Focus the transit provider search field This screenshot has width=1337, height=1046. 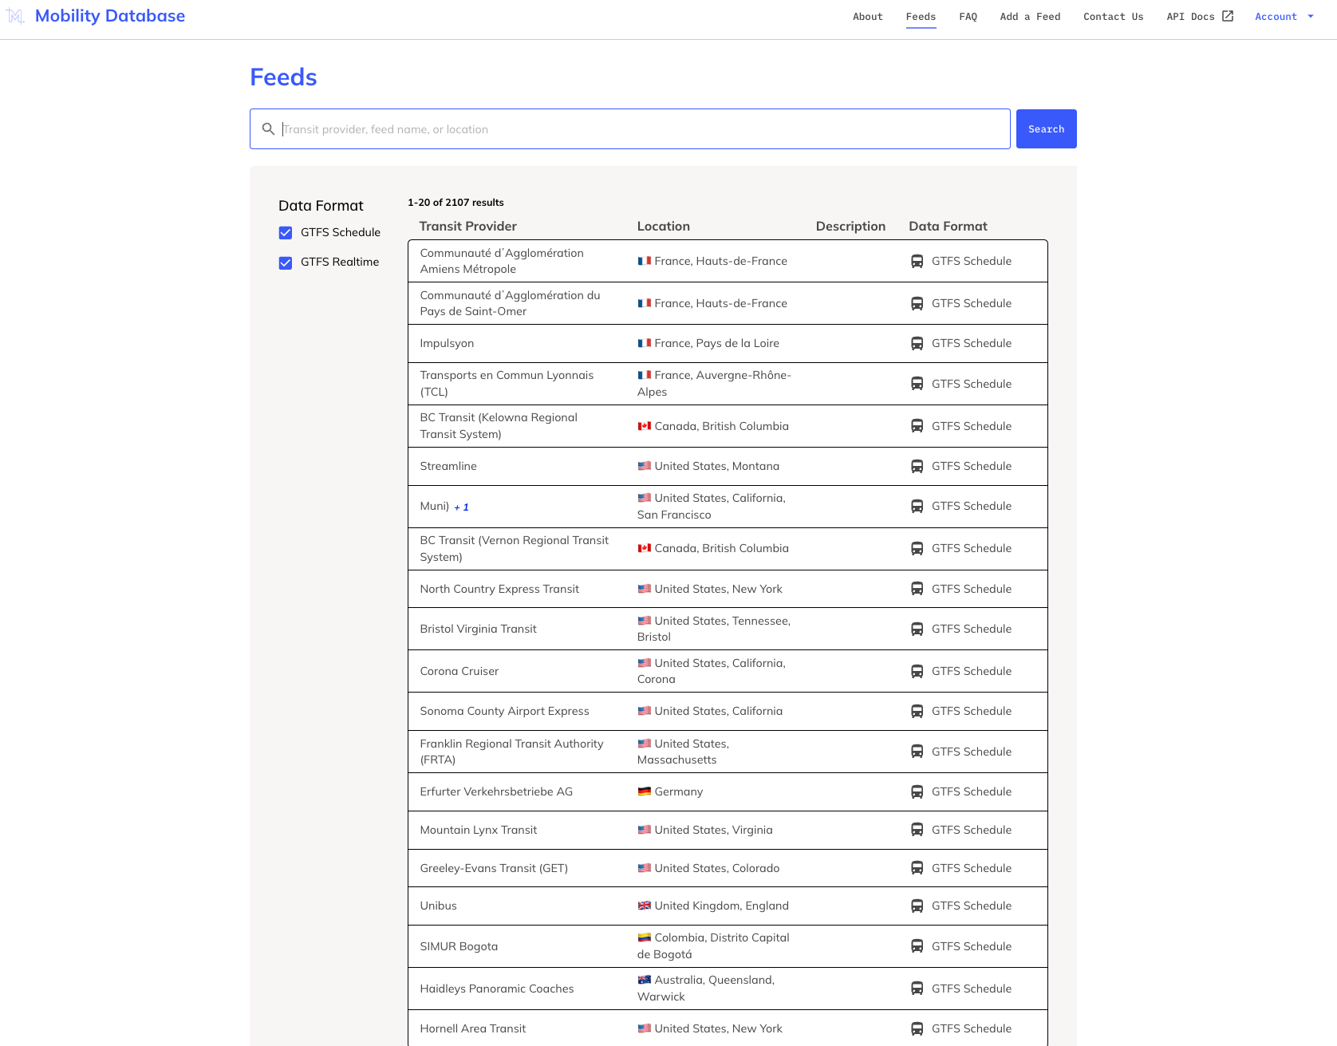click(630, 129)
